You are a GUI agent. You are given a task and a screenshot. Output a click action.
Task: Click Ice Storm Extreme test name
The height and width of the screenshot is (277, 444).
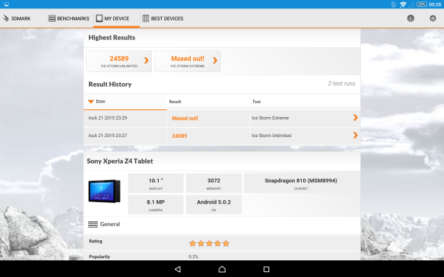270,118
